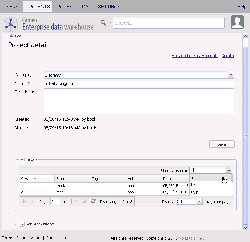
Task: Click the Description text area
Action: coord(139,101)
